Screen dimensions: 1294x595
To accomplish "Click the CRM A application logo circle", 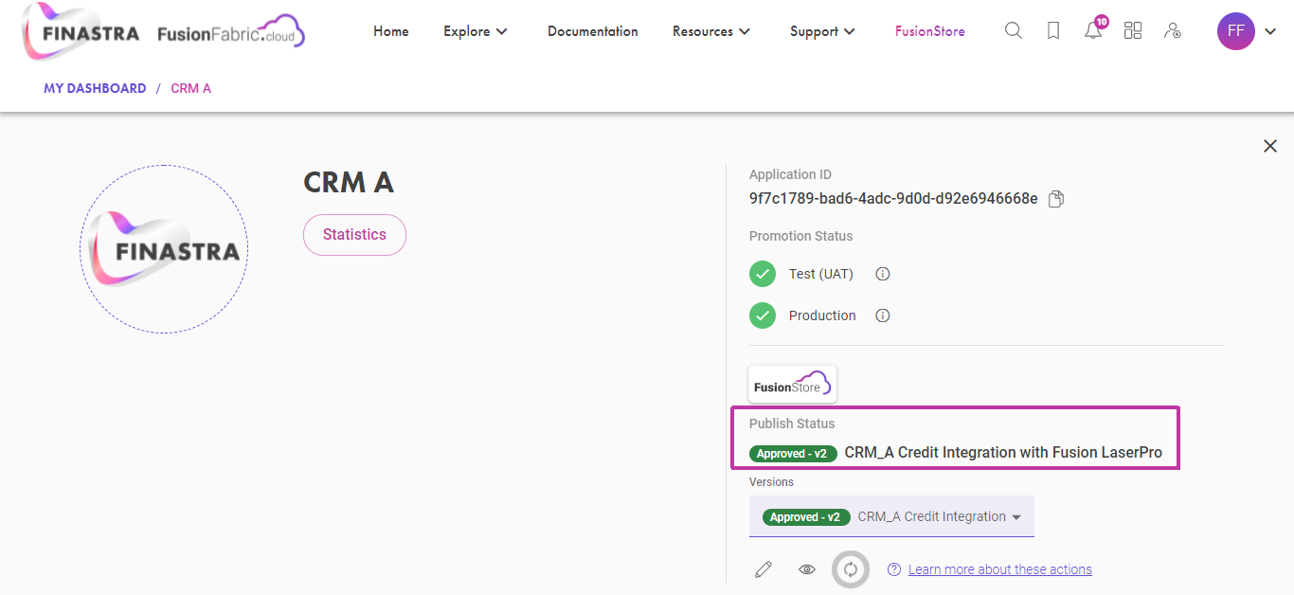I will [x=164, y=249].
